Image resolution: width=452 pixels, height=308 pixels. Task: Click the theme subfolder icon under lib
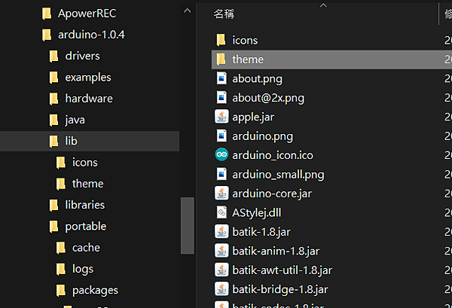[61, 184]
